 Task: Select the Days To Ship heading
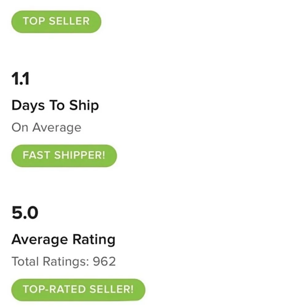coord(55,106)
